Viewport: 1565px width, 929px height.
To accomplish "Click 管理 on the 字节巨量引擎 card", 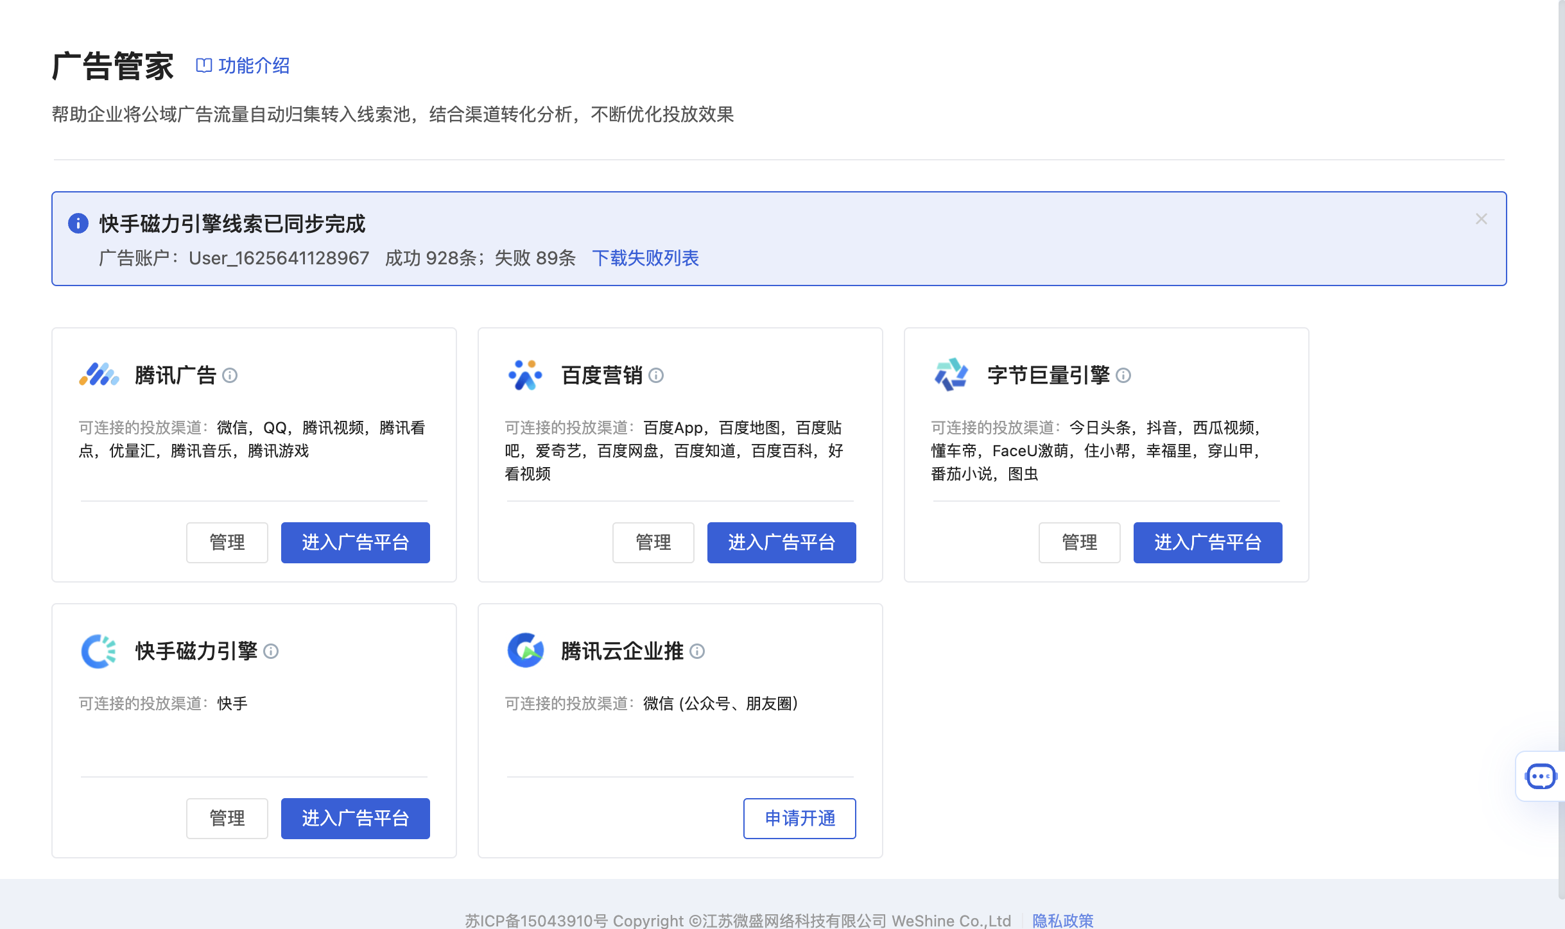I will pyautogui.click(x=1080, y=543).
